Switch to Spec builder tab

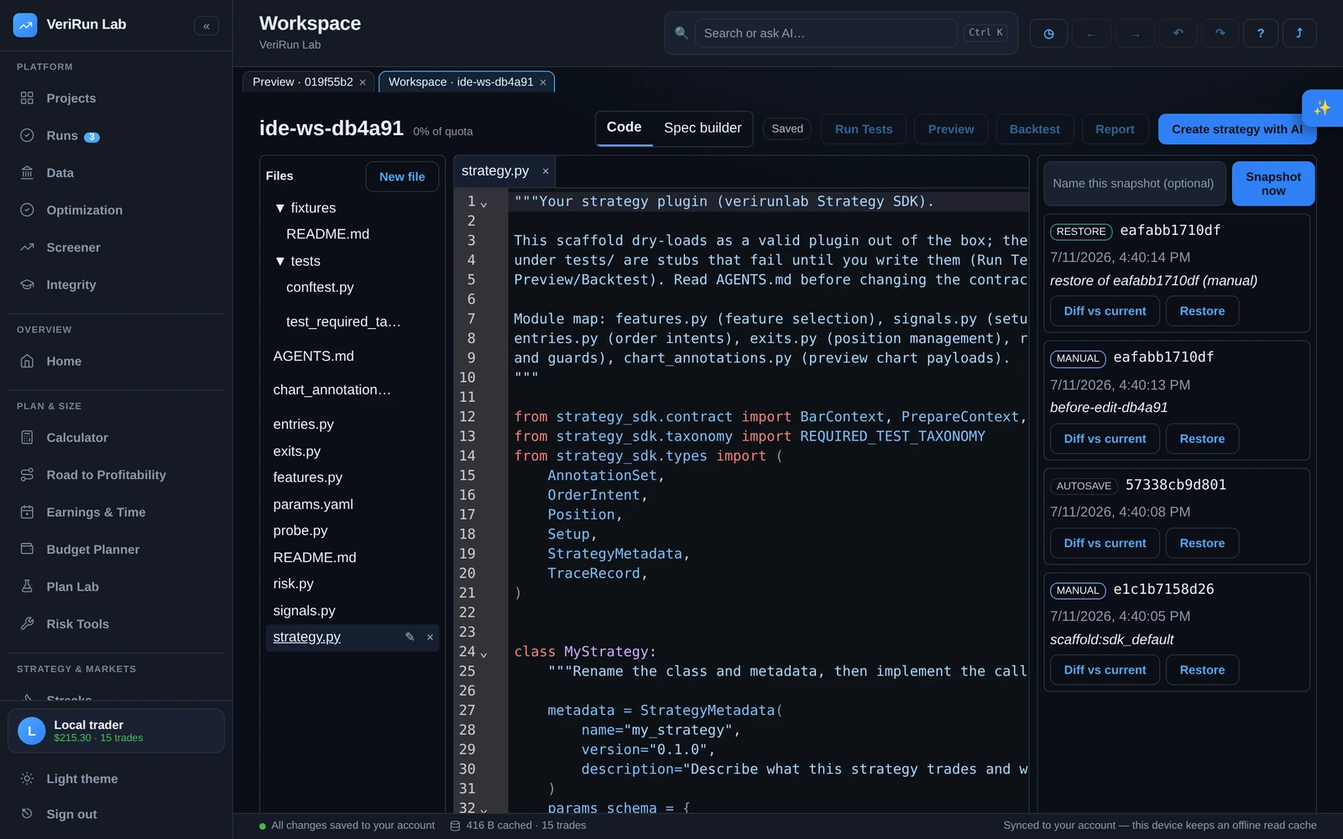[703, 128]
